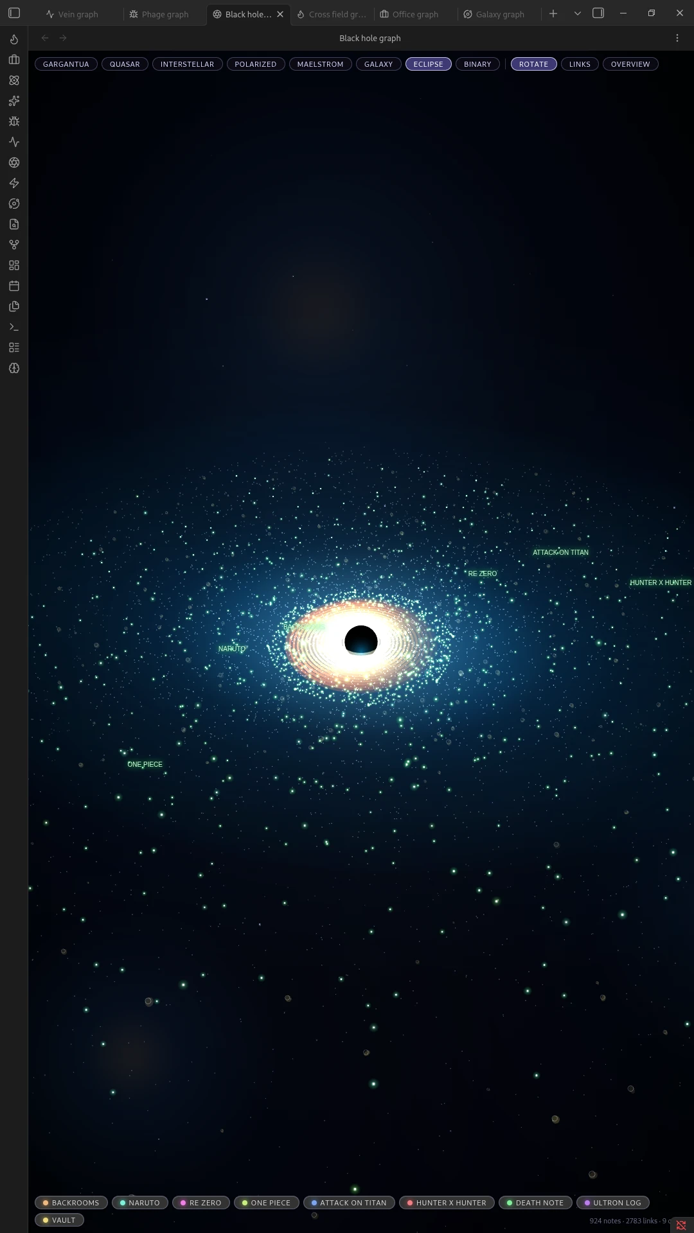
Task: Toggle the HUNTER X HUNTER legend chip
Action: 447,1203
